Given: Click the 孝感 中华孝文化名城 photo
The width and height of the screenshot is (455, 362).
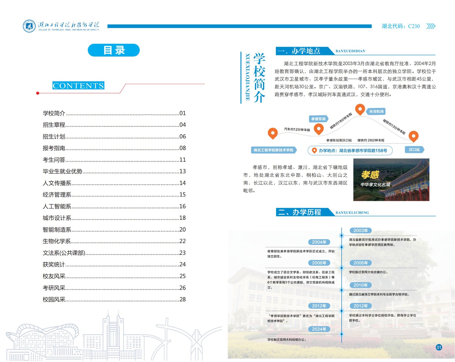Looking at the screenshot, I should 391,180.
